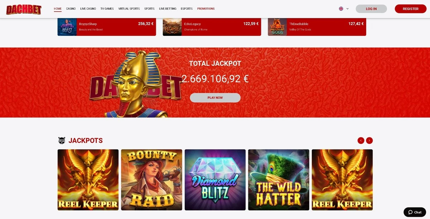Click Play Now under Total Jackpot

coord(215,98)
